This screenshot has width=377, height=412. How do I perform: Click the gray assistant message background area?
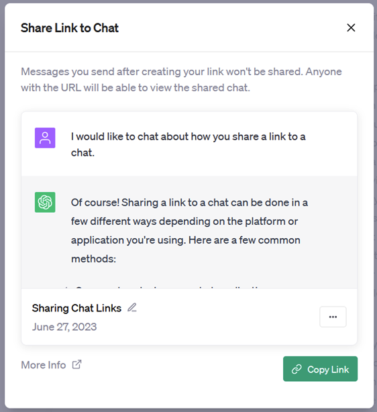pyautogui.click(x=189, y=274)
